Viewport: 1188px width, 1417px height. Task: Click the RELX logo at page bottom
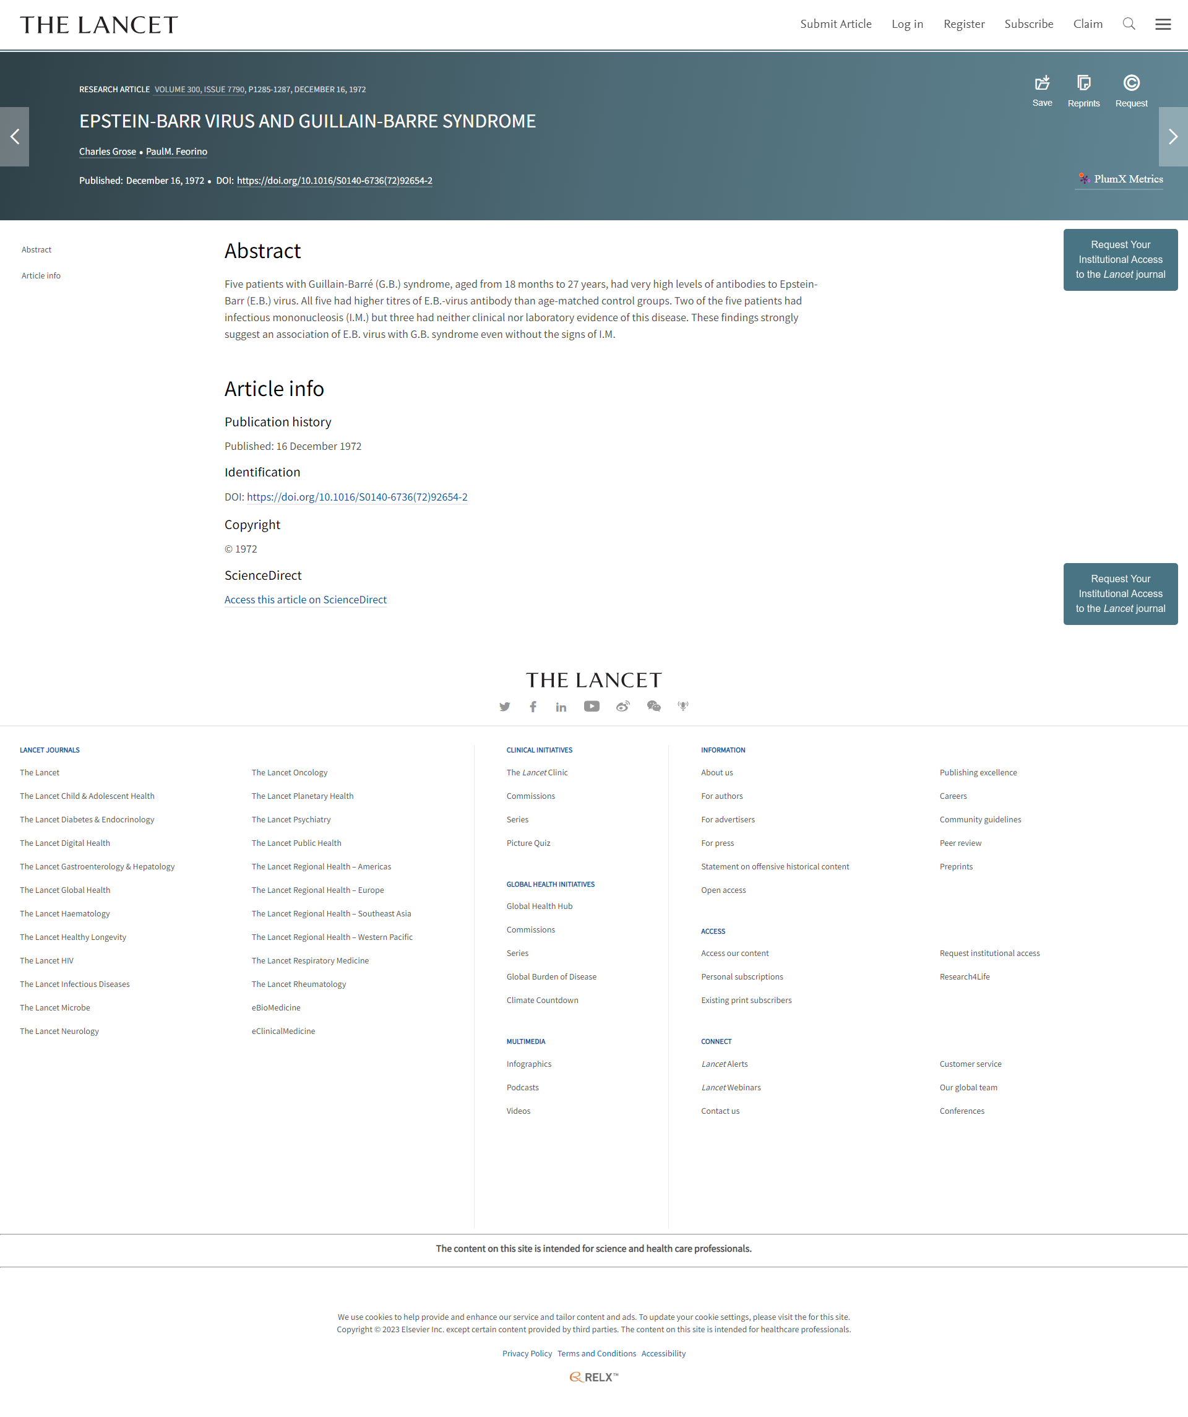click(593, 1377)
